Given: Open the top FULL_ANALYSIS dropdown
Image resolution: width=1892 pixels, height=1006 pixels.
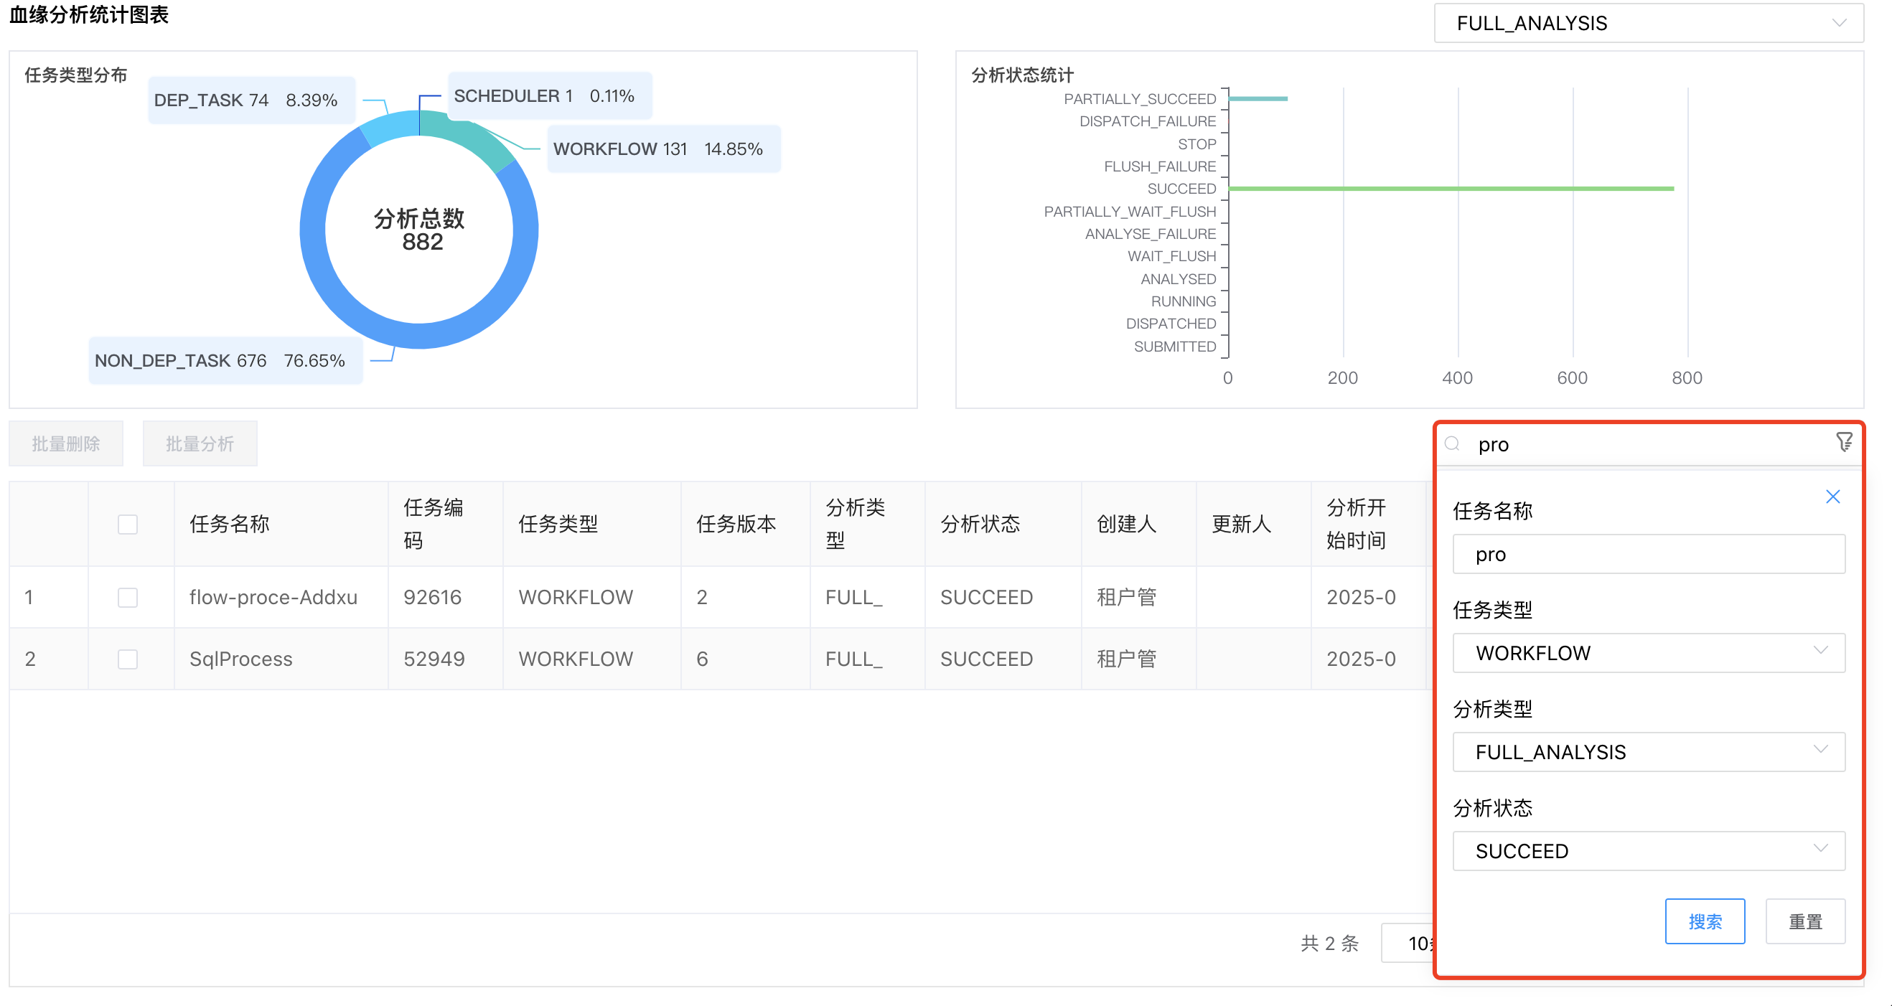Looking at the screenshot, I should click(x=1648, y=24).
